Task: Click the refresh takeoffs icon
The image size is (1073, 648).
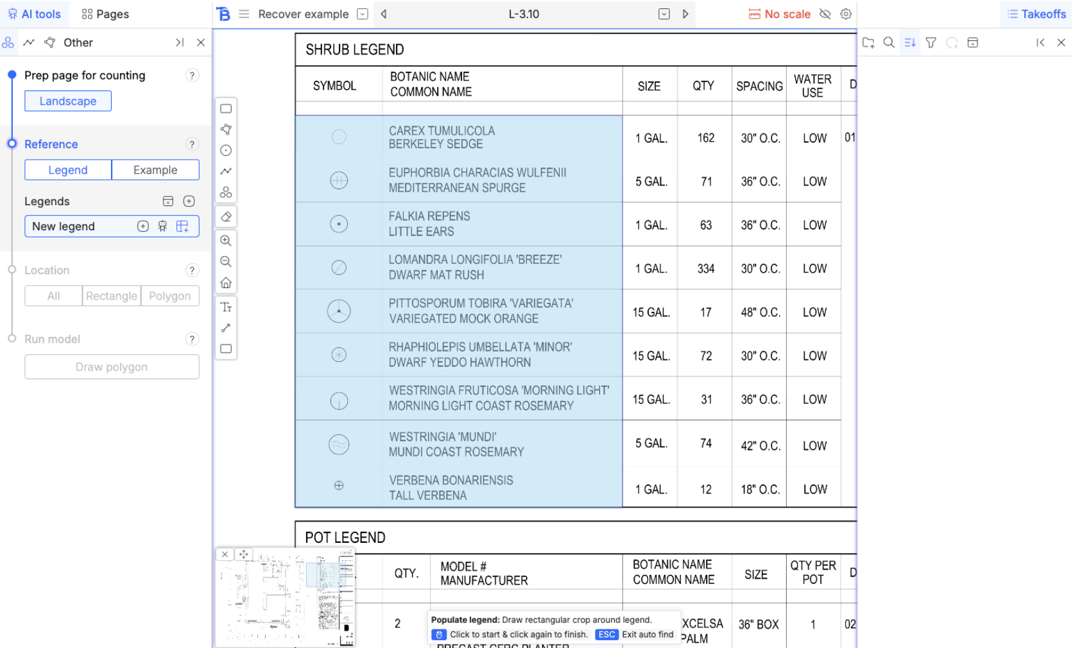Action: click(x=952, y=42)
